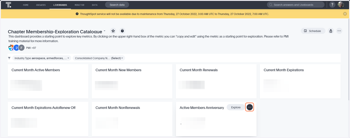This screenshot has width=350, height=138.
Task: Click the Search data button
Action: tap(117, 5)
